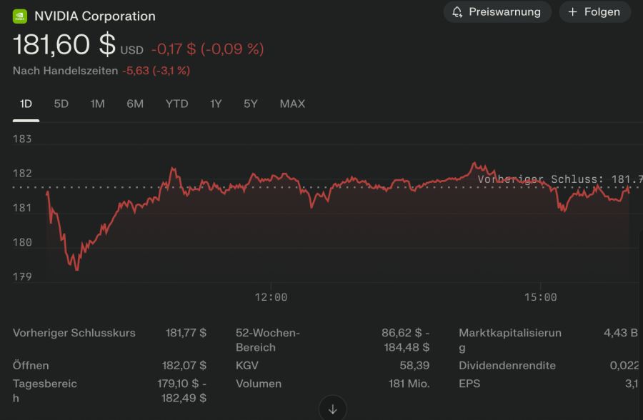
Task: Click the EPS label
Action: (469, 384)
